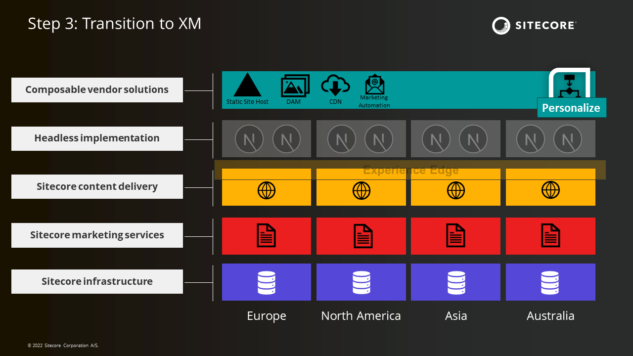This screenshot has height=356, width=633.
Task: Select the DAM images icon
Action: [295, 86]
